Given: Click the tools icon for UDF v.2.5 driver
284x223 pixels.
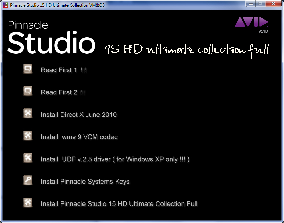Looking at the screenshot, I should [x=28, y=158].
